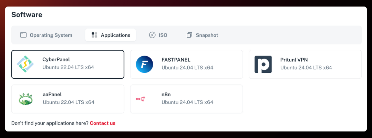Switch to the Operating System tab
This screenshot has height=138, width=372.
coord(51,35)
